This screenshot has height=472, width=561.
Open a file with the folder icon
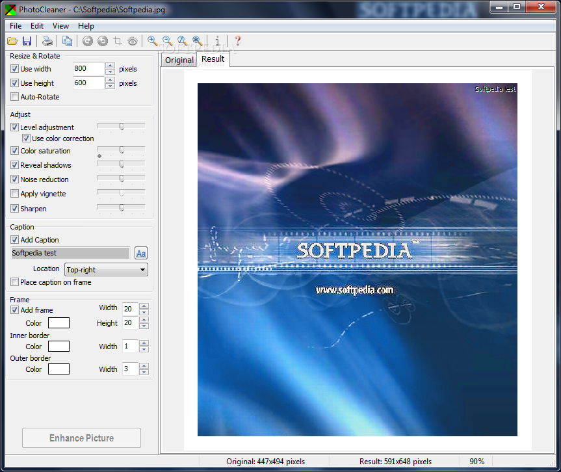point(12,41)
